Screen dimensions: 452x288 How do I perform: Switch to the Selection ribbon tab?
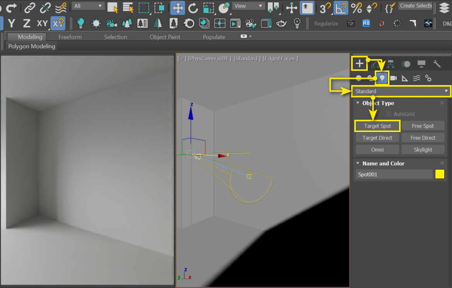click(116, 37)
